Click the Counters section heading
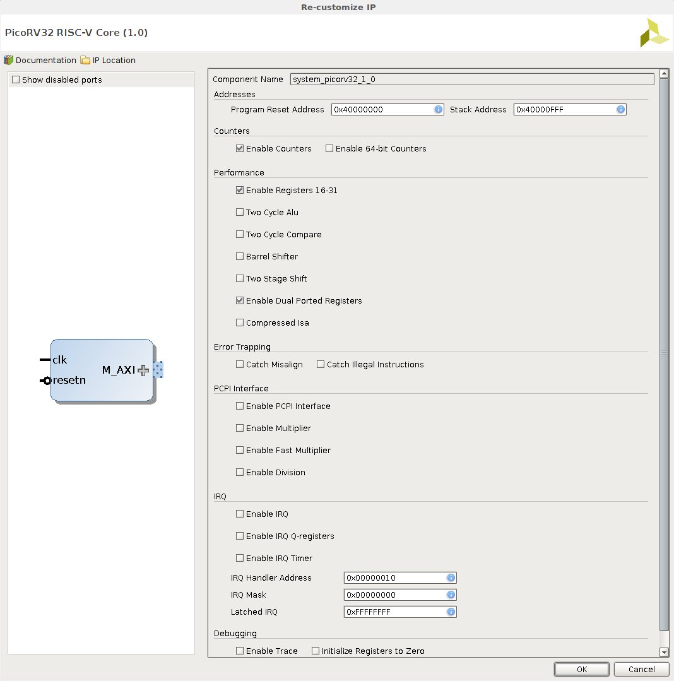This screenshot has height=681, width=674. (232, 131)
